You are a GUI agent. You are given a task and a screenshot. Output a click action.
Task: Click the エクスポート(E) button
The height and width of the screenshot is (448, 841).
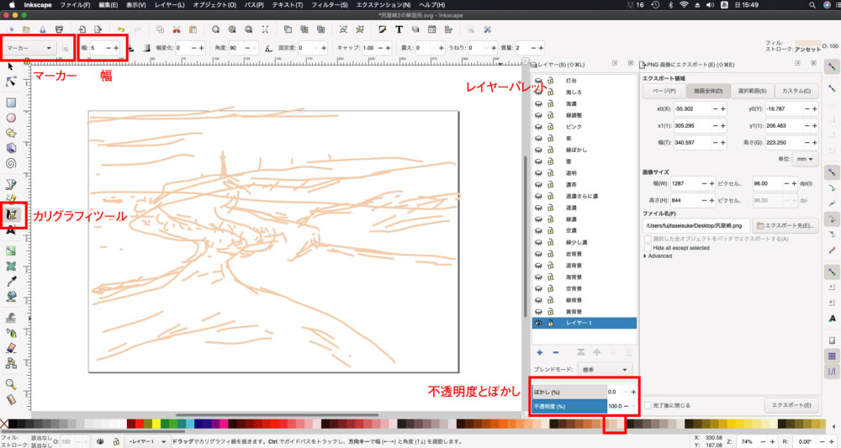coord(791,404)
